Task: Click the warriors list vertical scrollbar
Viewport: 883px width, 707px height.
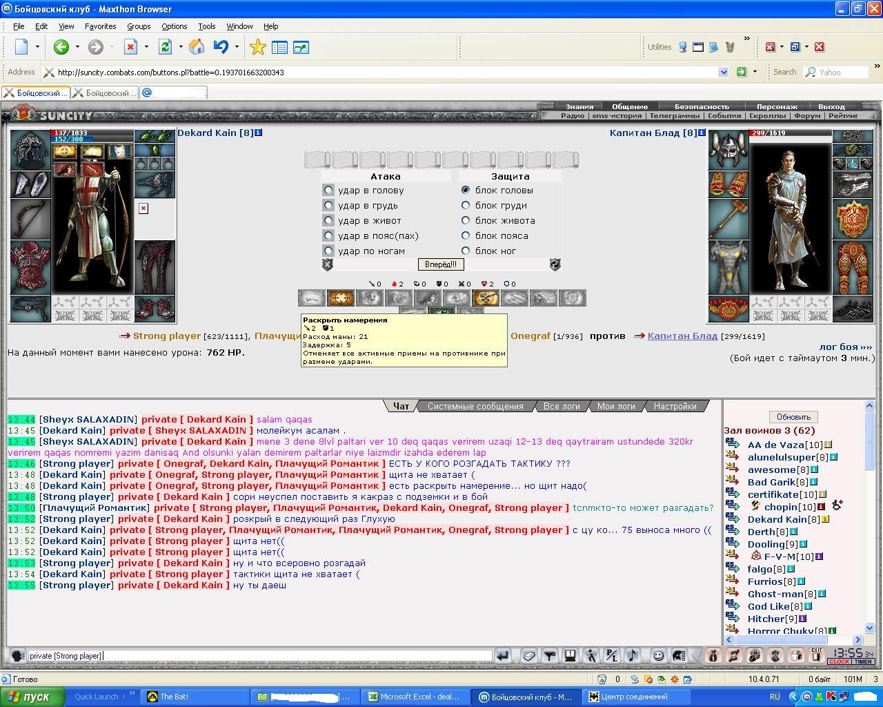Action: (x=869, y=516)
